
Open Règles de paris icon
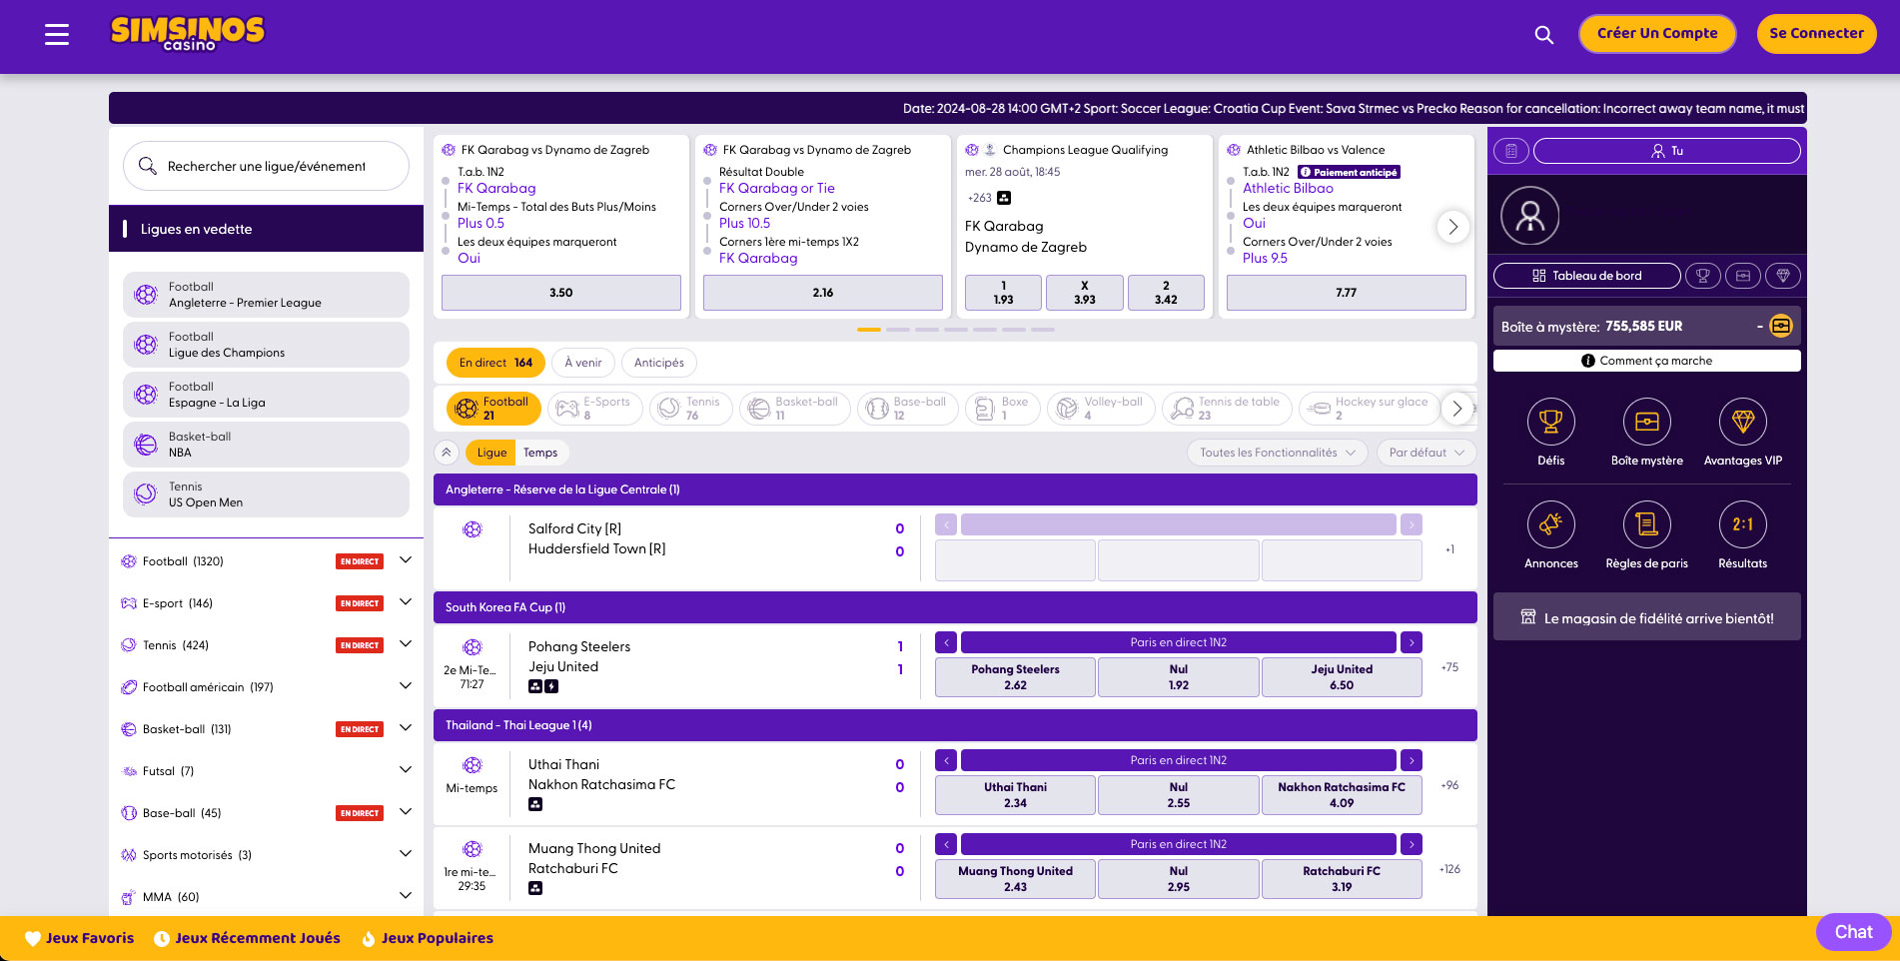point(1646,524)
